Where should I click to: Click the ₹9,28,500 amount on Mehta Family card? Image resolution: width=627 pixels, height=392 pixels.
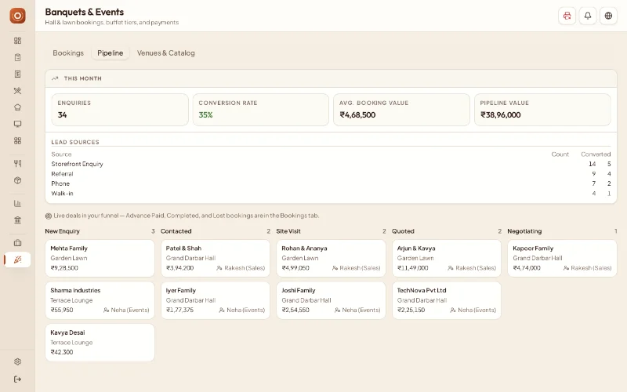point(64,268)
